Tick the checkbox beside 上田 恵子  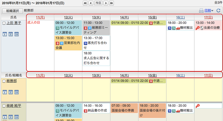pyautogui.click(x=4, y=23)
